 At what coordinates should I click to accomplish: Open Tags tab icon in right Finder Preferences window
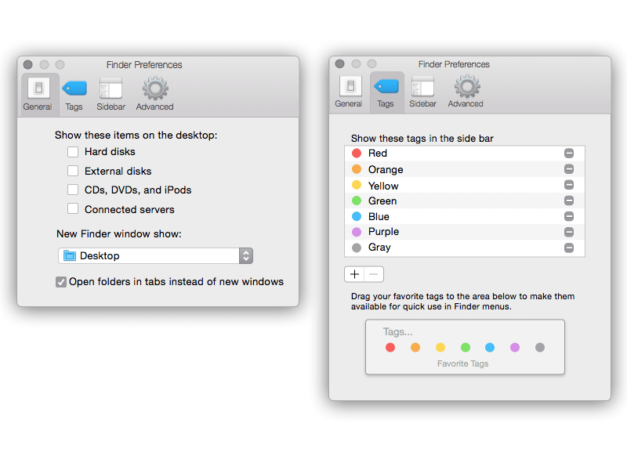click(386, 85)
